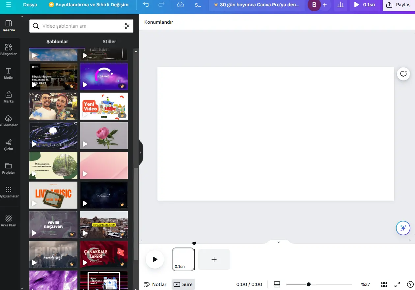Click the template panel scrollbar thumb
Screen dimensions: 415x290
tap(136, 215)
